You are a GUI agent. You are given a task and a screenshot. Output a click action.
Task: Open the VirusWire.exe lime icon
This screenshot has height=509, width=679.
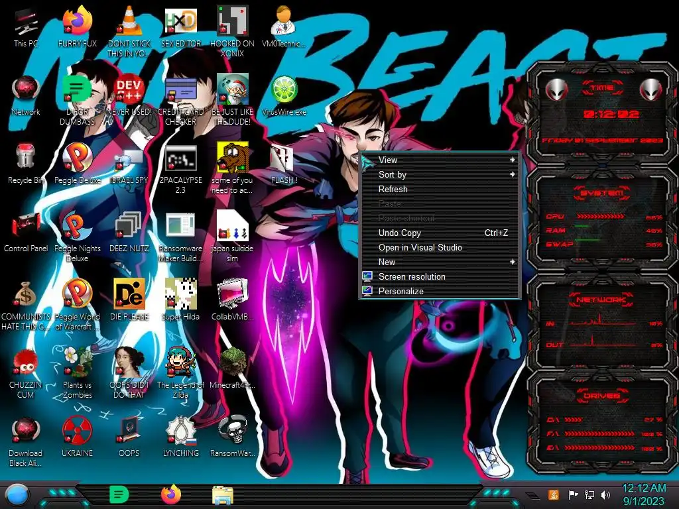[x=284, y=95]
